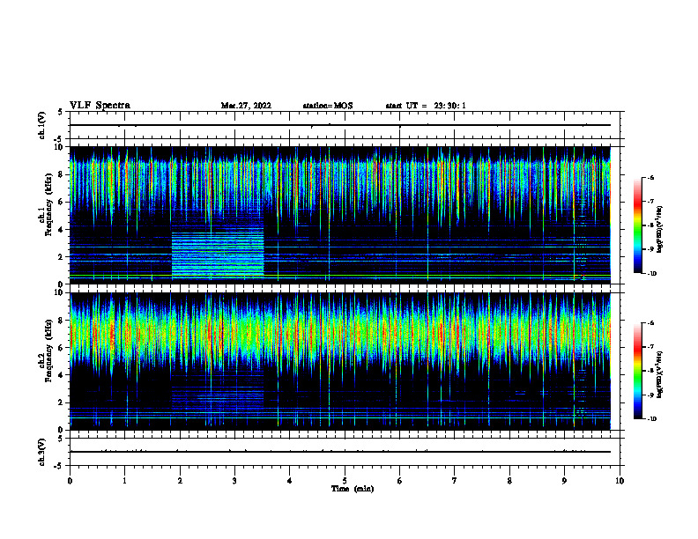Click time axis tick label "1"
The image size is (698, 539).
tap(124, 481)
